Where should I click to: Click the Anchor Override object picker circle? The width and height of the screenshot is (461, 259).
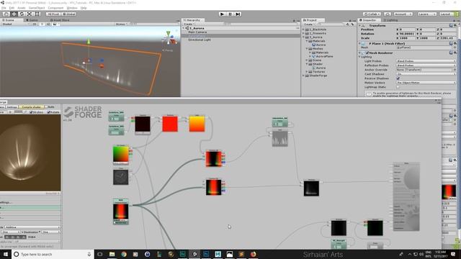click(455, 70)
